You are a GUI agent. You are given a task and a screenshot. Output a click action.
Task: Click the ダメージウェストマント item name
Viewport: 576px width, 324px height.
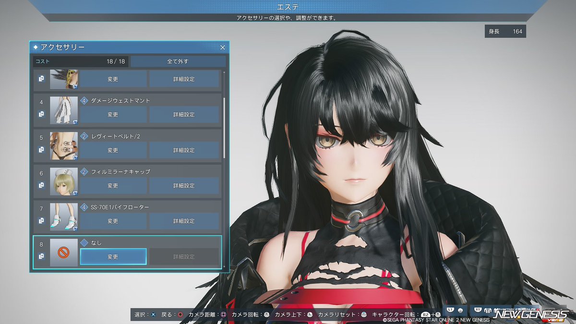[120, 101]
